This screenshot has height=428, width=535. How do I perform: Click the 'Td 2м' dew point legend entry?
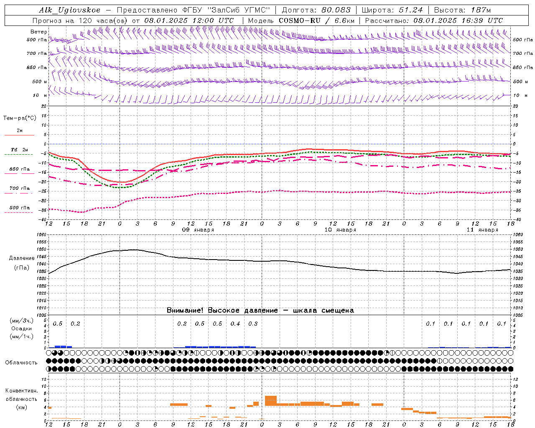coord(20,150)
